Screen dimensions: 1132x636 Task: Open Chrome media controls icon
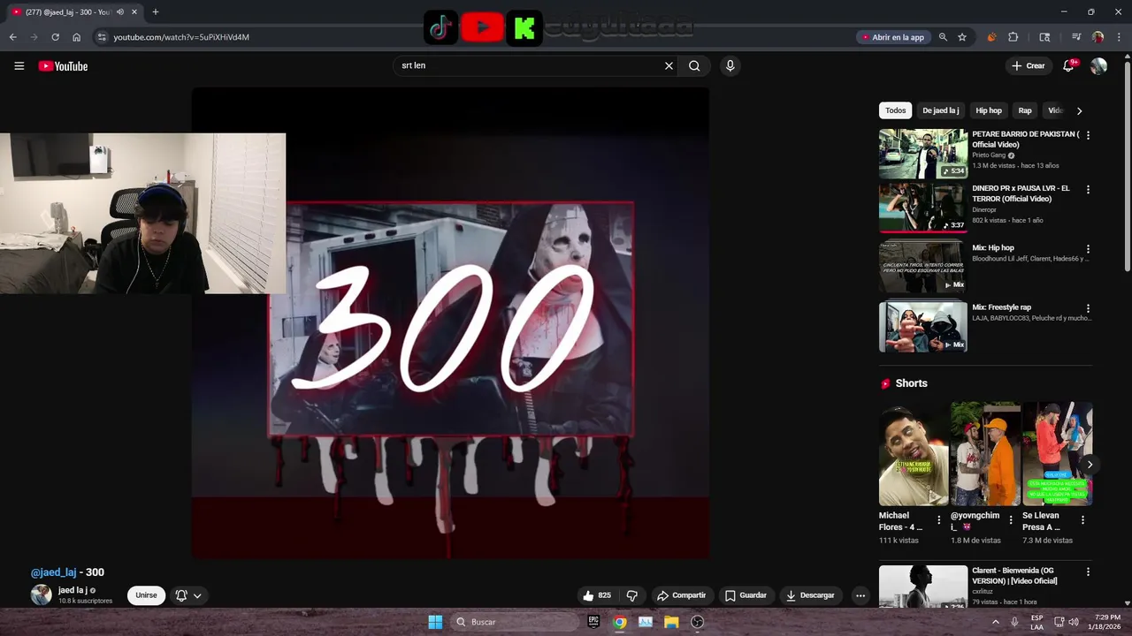coord(1076,37)
